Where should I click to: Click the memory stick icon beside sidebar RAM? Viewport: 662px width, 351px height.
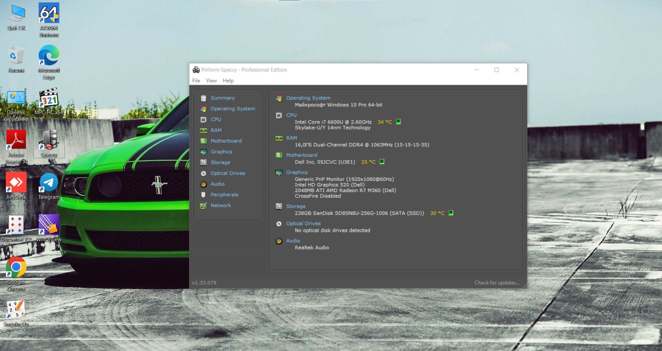[203, 130]
